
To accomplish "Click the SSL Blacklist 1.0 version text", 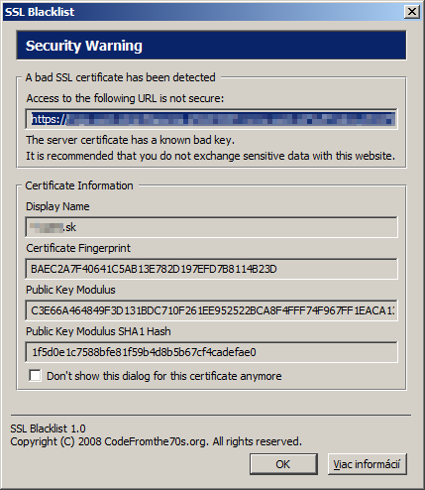I will pyautogui.click(x=48, y=429).
